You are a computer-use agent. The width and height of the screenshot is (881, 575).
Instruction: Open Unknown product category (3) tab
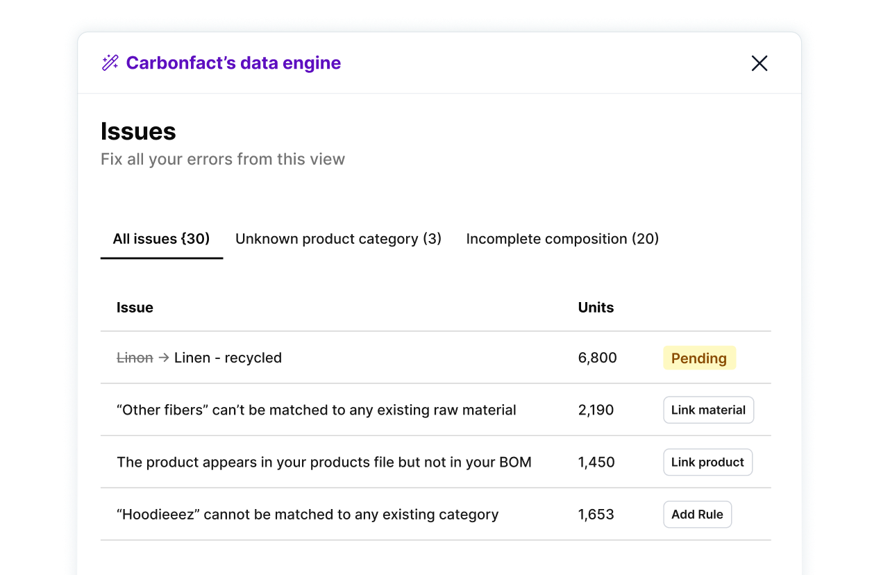338,239
